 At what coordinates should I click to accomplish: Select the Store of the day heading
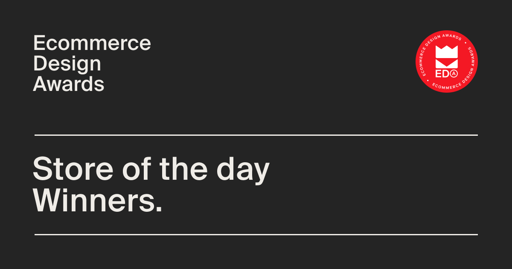pyautogui.click(x=151, y=170)
